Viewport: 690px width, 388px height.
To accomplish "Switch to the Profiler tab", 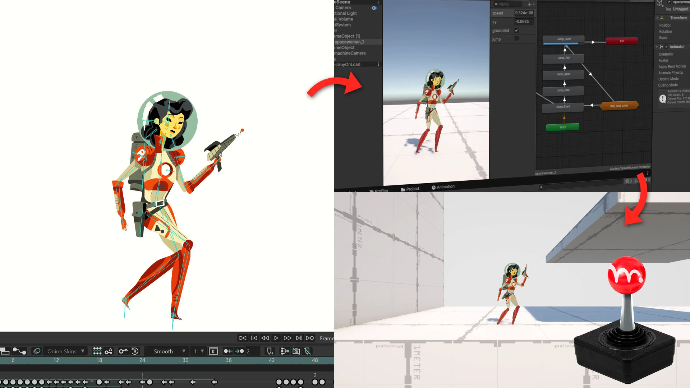I will click(x=379, y=191).
